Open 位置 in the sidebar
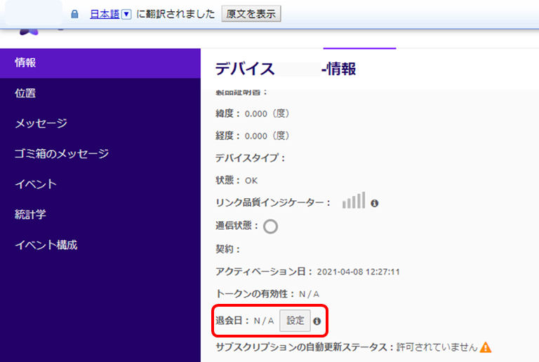 pos(100,93)
